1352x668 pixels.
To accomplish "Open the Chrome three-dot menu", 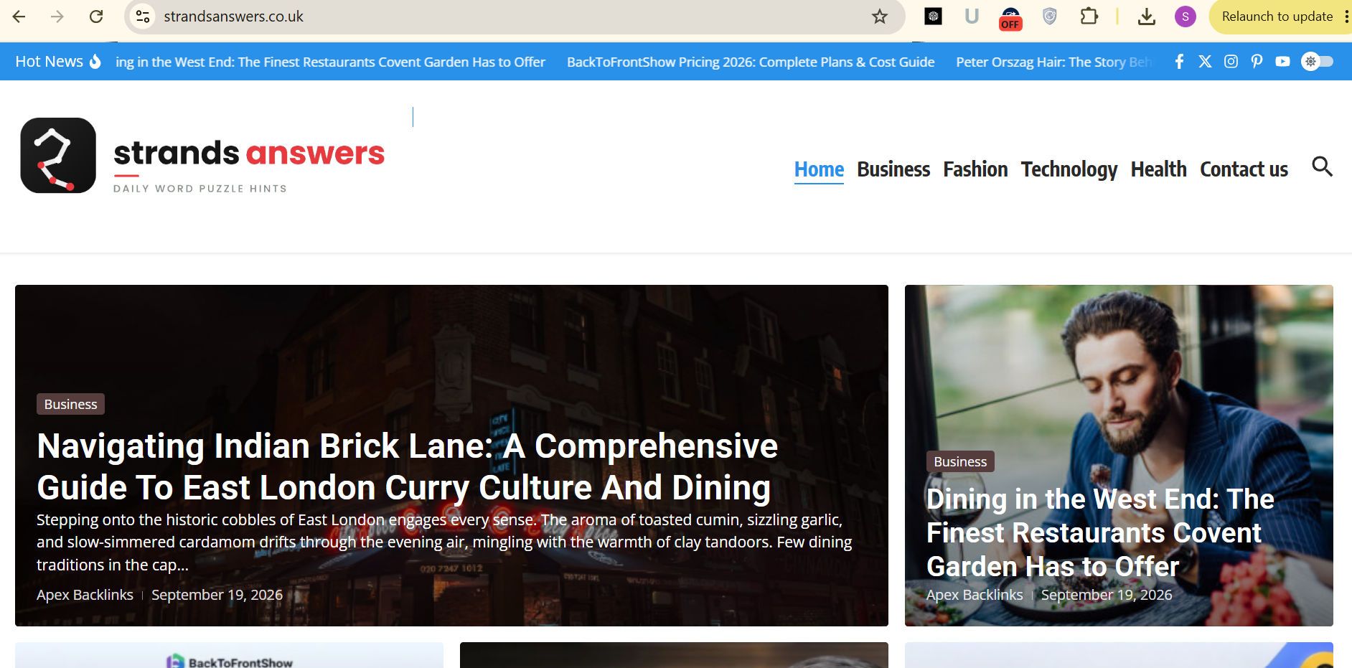I will coord(1346,17).
